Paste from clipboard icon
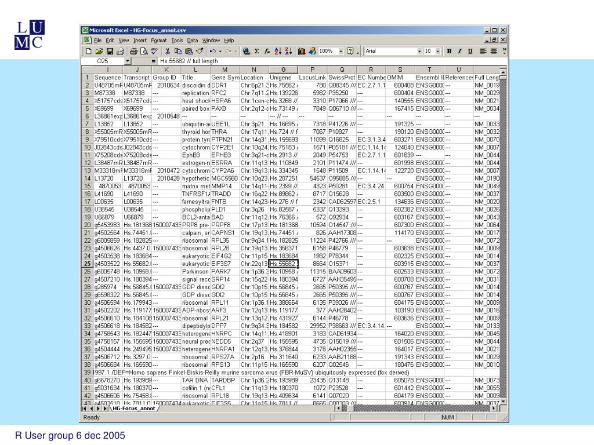Screen dimensions: 594x445 pos(189,51)
